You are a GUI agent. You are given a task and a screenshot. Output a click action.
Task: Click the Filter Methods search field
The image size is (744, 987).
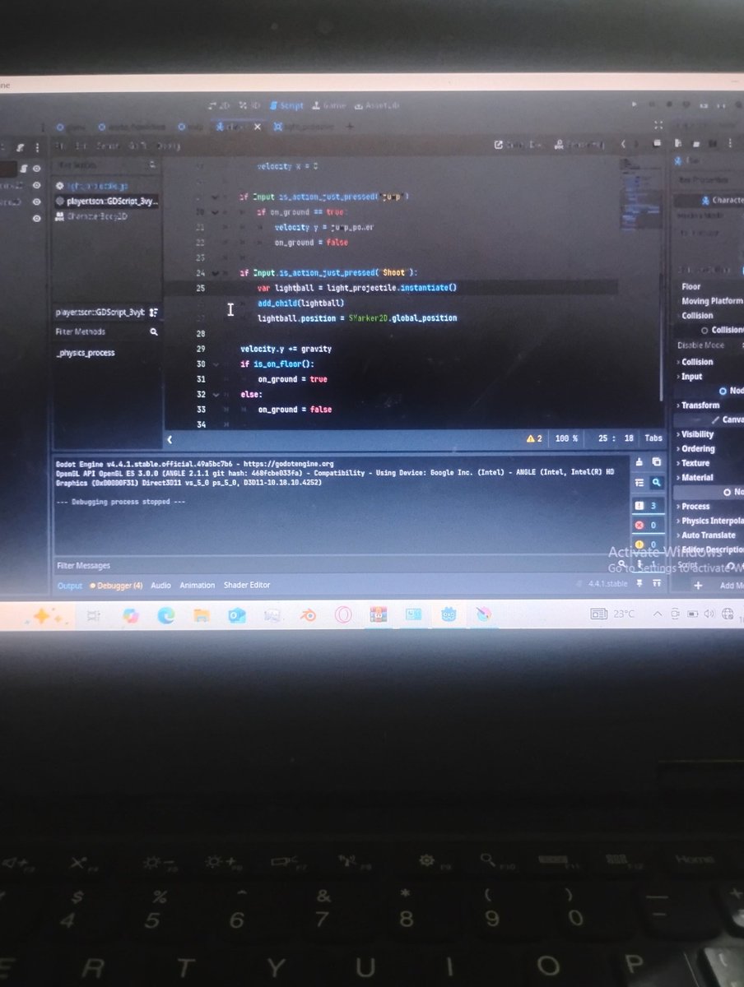[x=105, y=331]
